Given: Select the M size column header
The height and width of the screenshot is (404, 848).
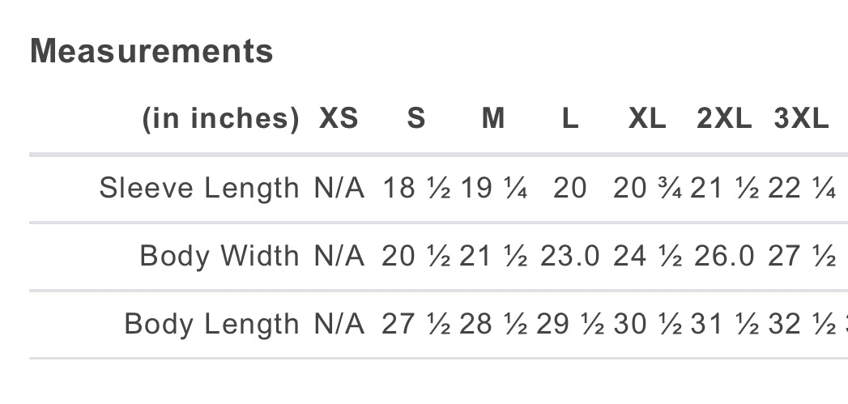Looking at the screenshot, I should point(493,119).
